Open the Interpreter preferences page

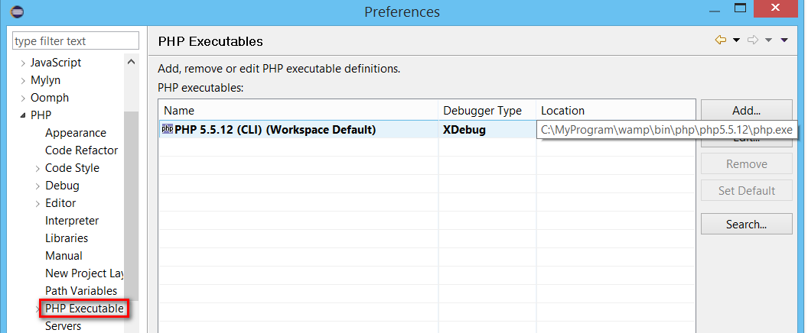point(72,220)
